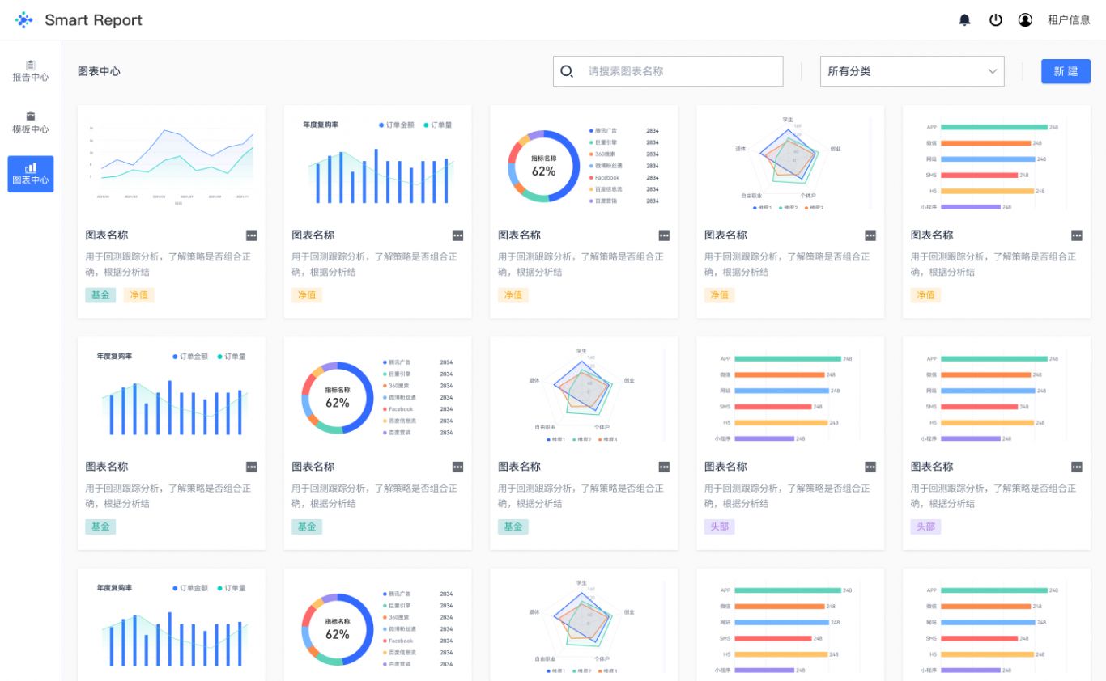Click 图表名称 title on the line chart card
This screenshot has width=1106, height=681.
click(x=107, y=235)
